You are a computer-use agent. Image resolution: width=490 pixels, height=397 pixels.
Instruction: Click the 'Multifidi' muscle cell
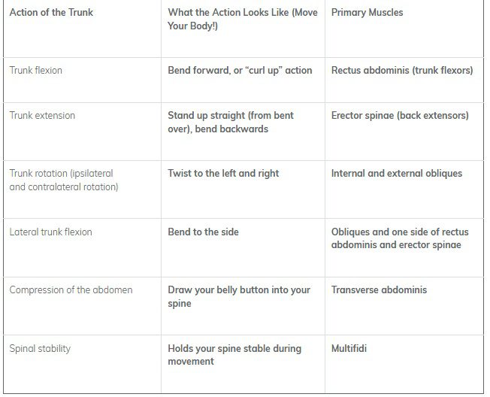[351, 349]
